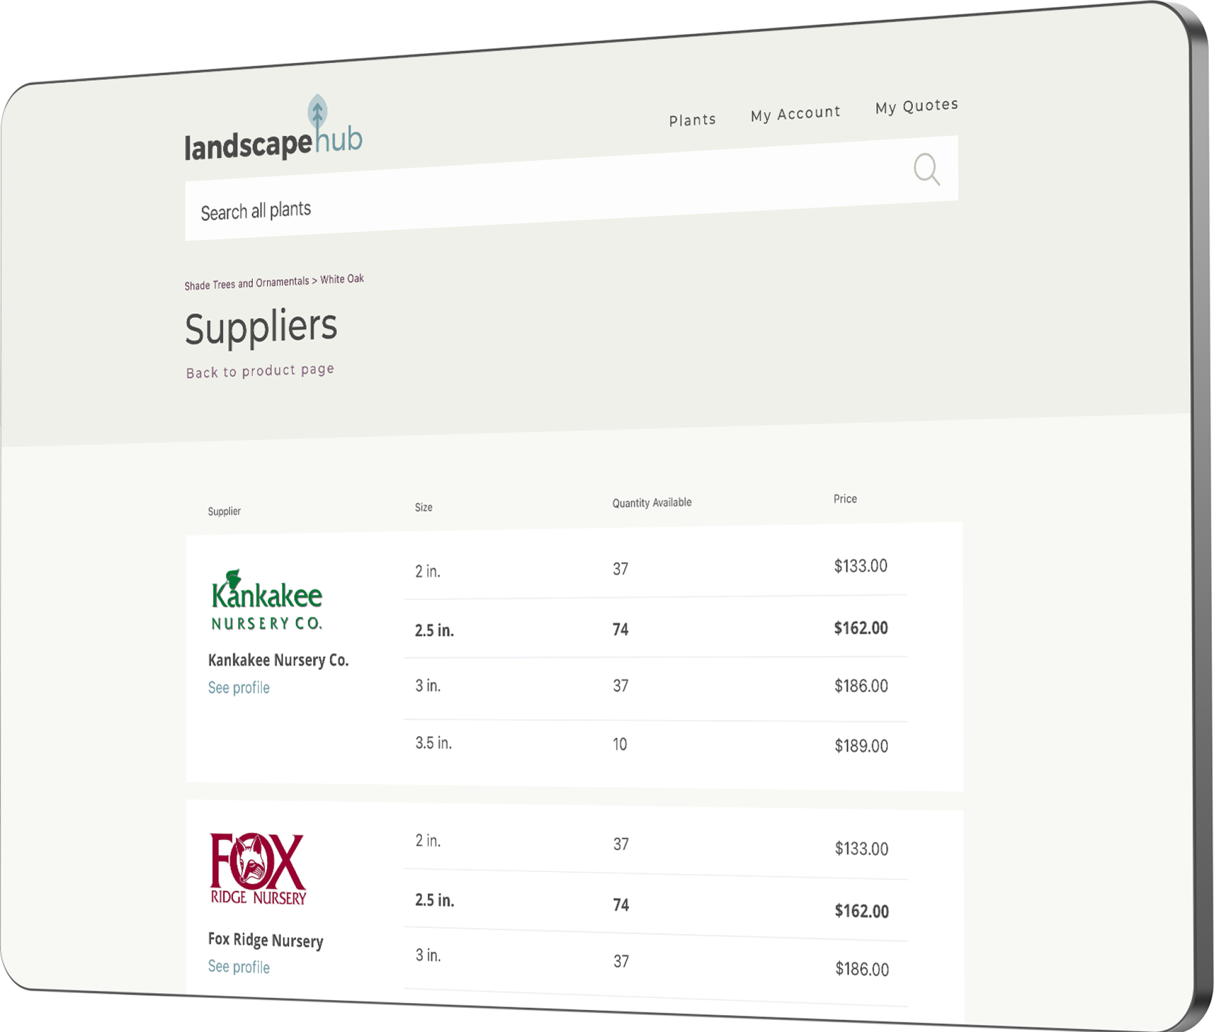Image resolution: width=1214 pixels, height=1032 pixels.
Task: Click the Fox Ridge Nursery logo
Action: coord(258,868)
